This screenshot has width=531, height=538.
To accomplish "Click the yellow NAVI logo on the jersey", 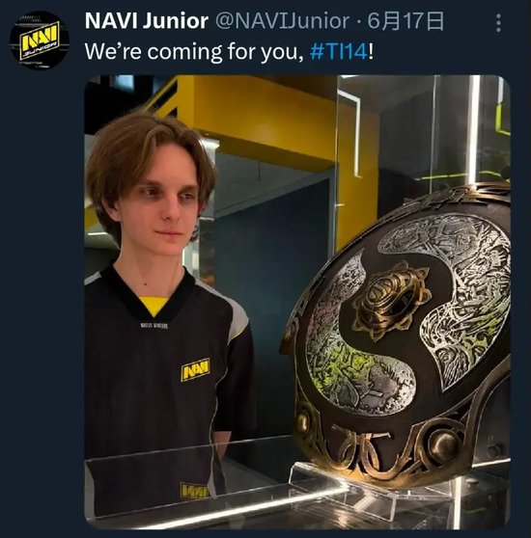I will 195,369.
